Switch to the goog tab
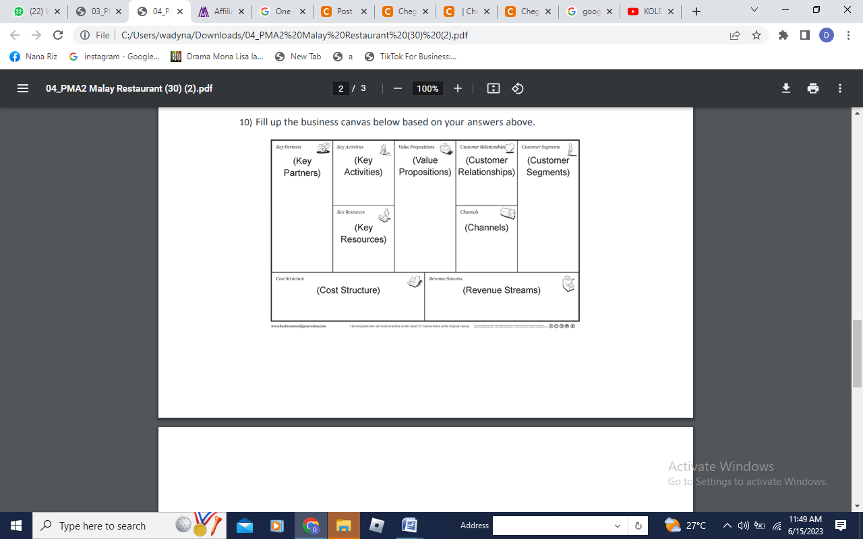863x539 pixels. pyautogui.click(x=589, y=11)
